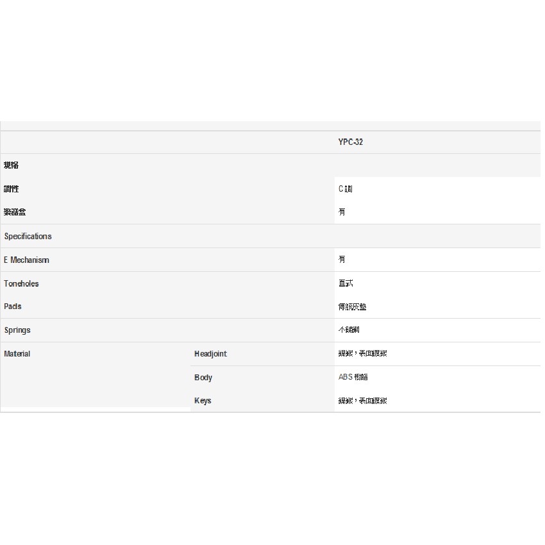Click the 規格 heading at table top

point(12,165)
